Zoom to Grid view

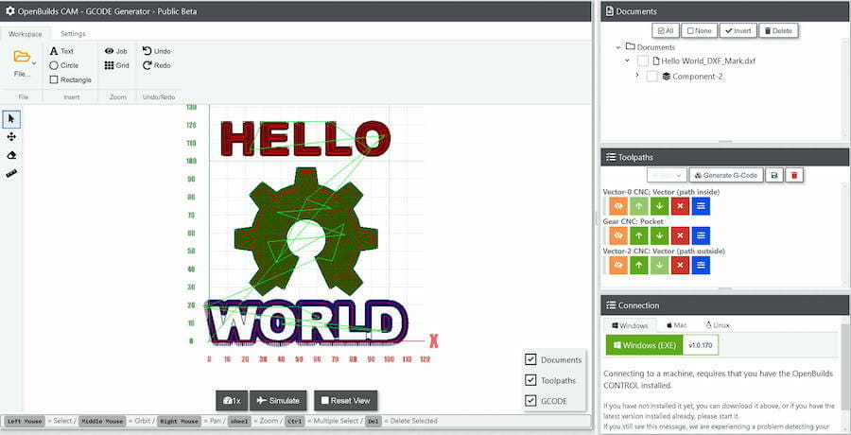116,65
